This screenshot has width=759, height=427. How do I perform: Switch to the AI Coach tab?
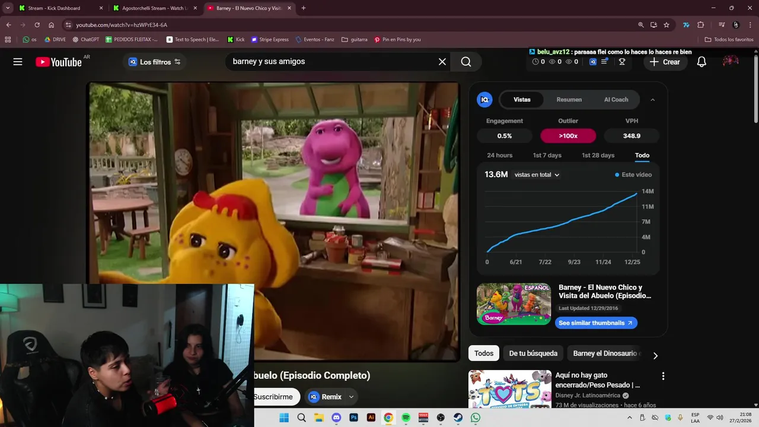click(x=616, y=100)
